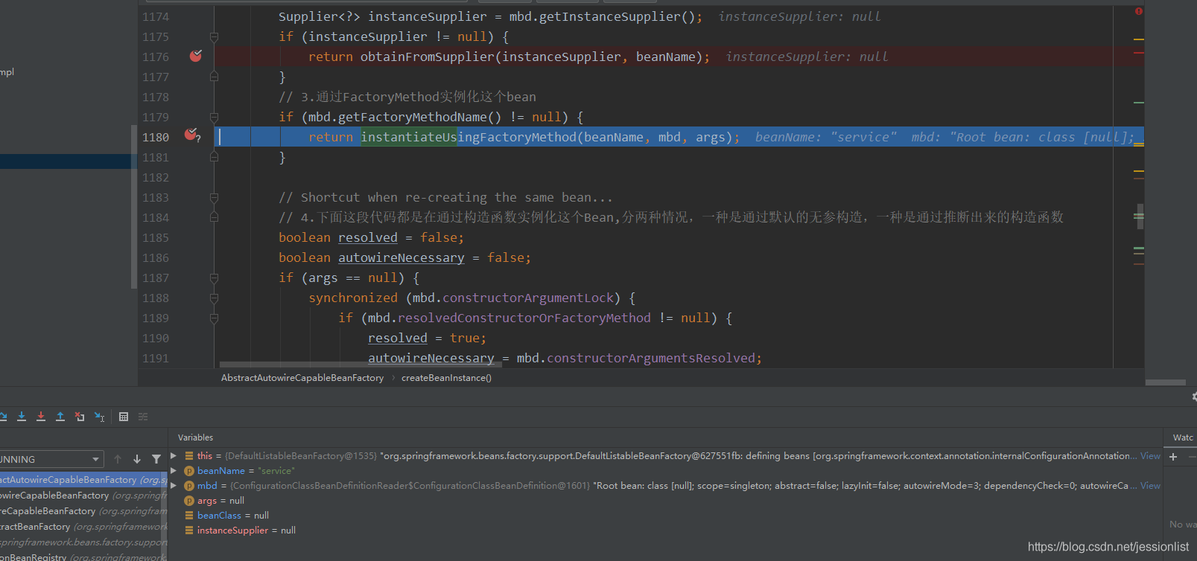Click the underlined 'resolved' variable on line 1185

(x=368, y=237)
